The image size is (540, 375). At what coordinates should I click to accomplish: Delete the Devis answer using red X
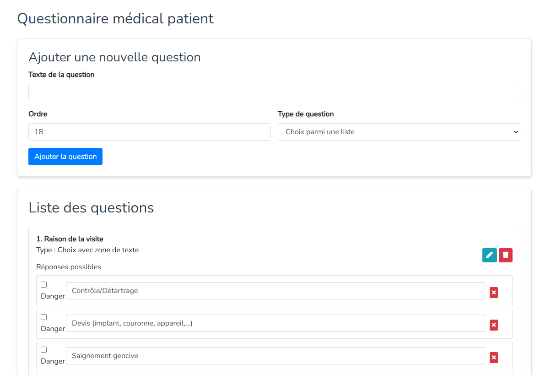point(494,325)
